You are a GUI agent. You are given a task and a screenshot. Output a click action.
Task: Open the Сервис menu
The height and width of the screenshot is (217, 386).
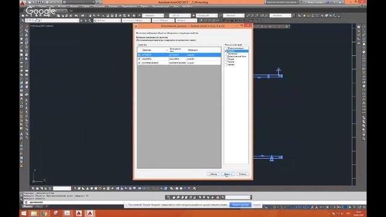(86, 7)
